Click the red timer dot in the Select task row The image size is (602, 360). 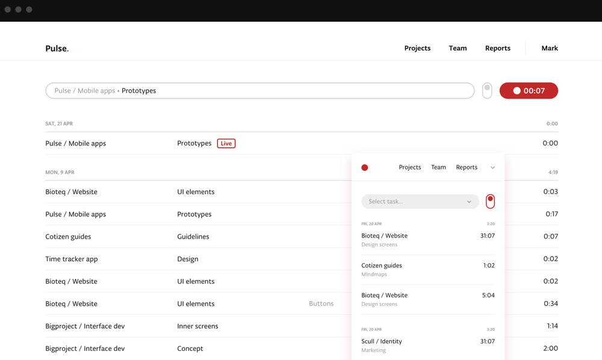point(490,201)
